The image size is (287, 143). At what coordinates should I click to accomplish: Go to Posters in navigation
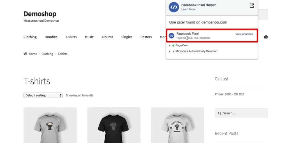146,37
